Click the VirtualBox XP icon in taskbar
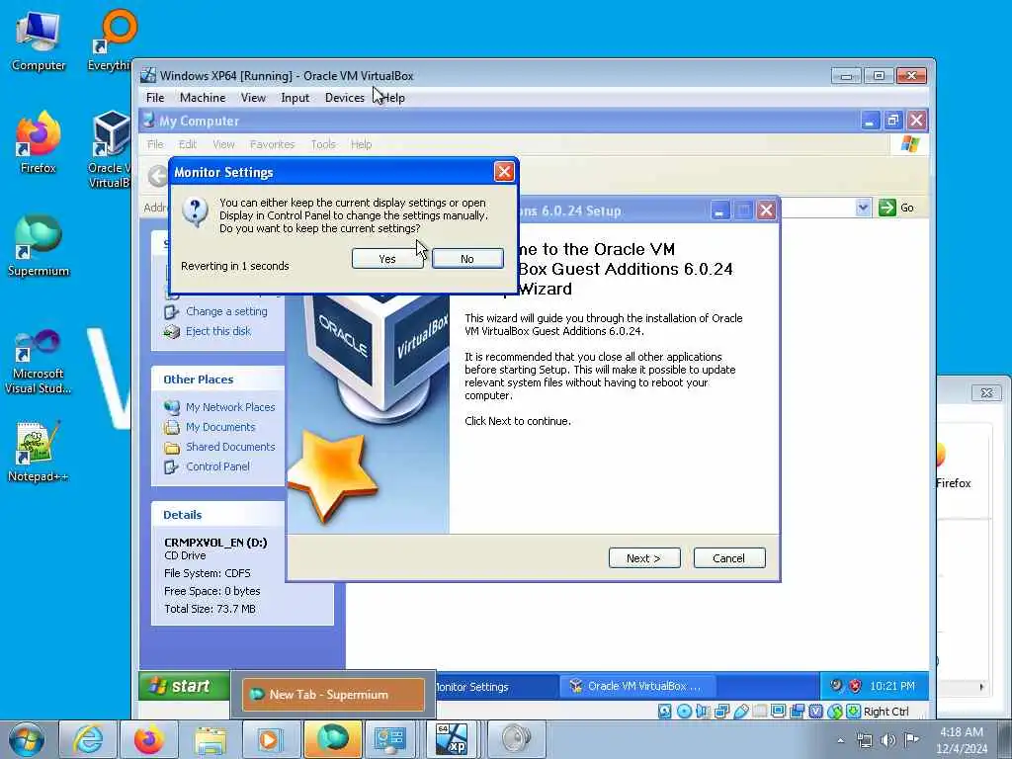 pos(452,739)
